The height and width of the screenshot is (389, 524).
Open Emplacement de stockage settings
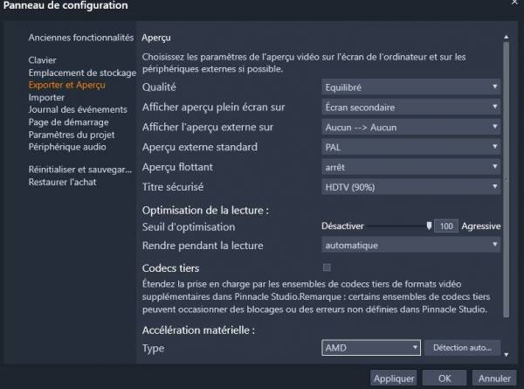point(81,73)
